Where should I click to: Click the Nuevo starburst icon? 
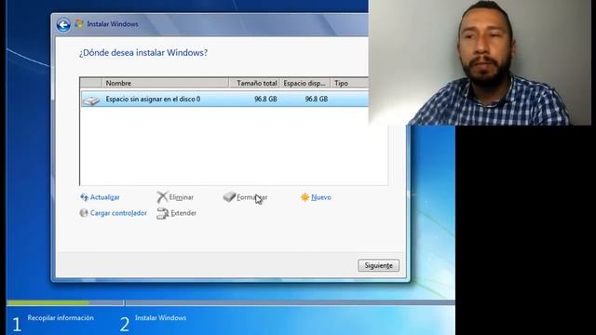[x=305, y=197]
